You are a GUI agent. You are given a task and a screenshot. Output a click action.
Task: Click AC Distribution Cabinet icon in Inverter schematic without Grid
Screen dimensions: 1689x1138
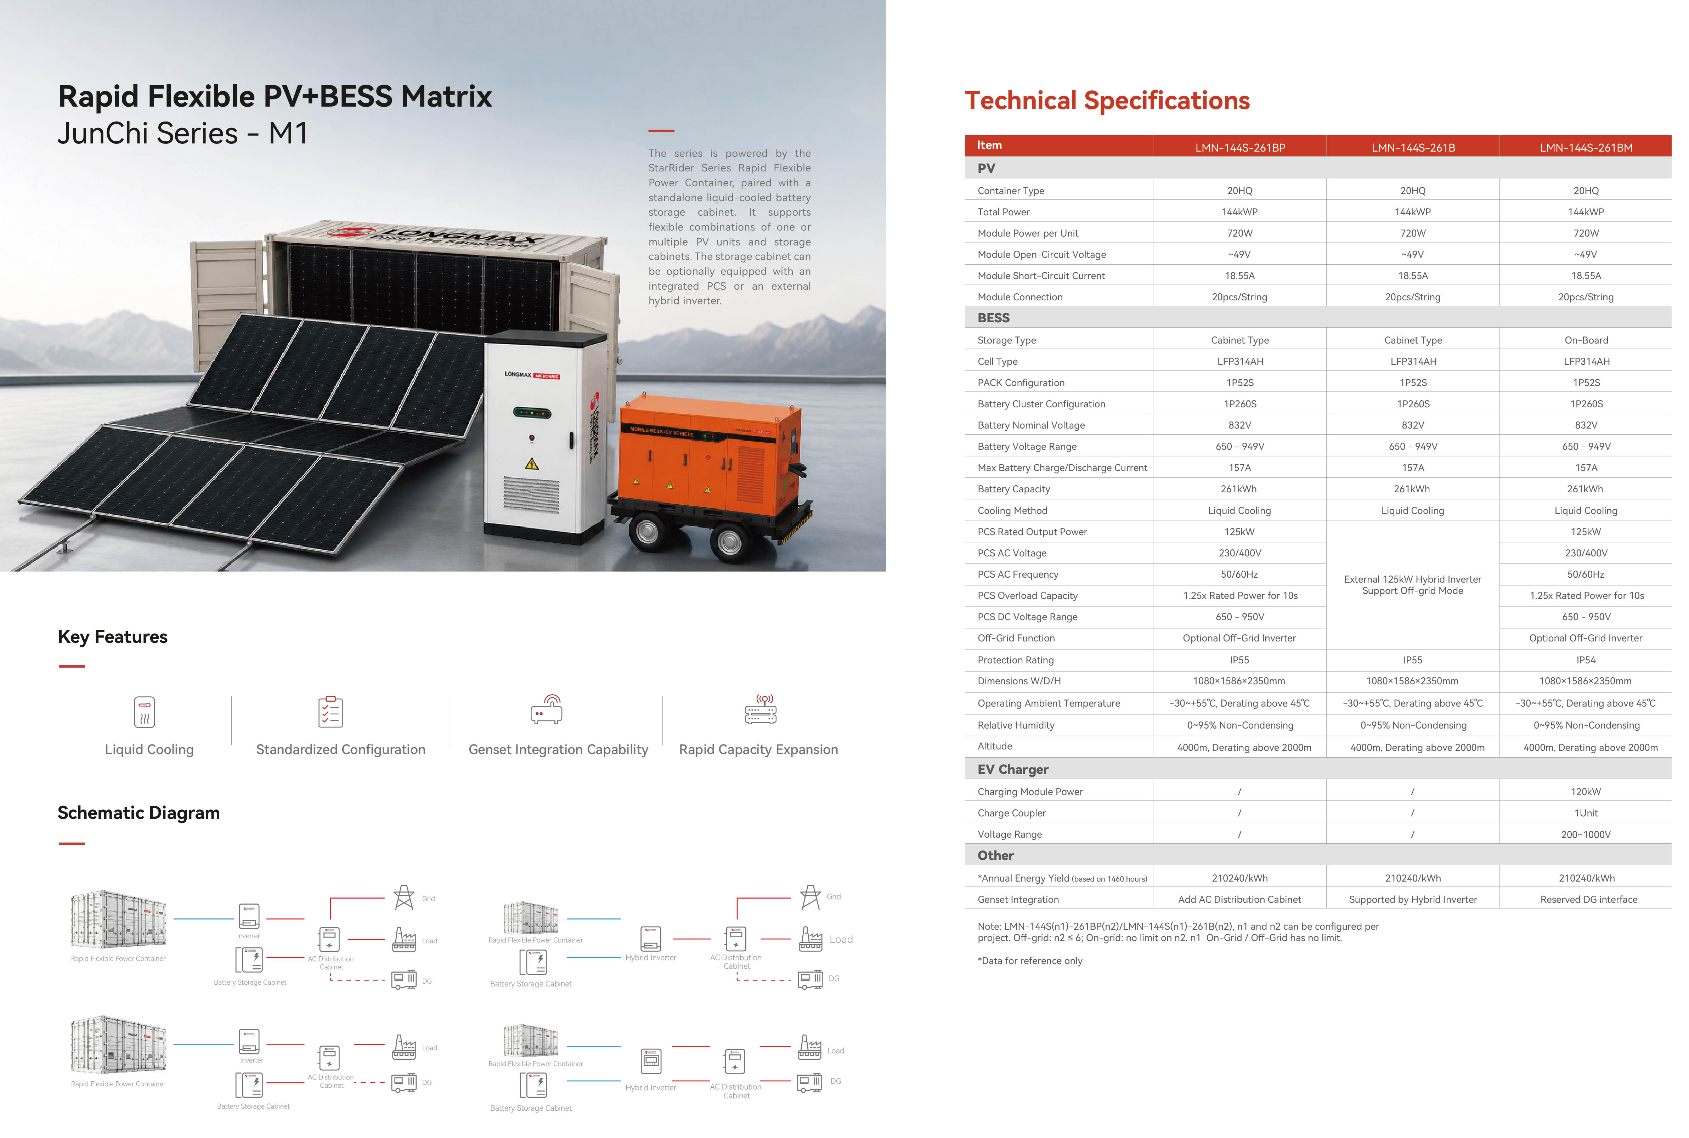(329, 1058)
